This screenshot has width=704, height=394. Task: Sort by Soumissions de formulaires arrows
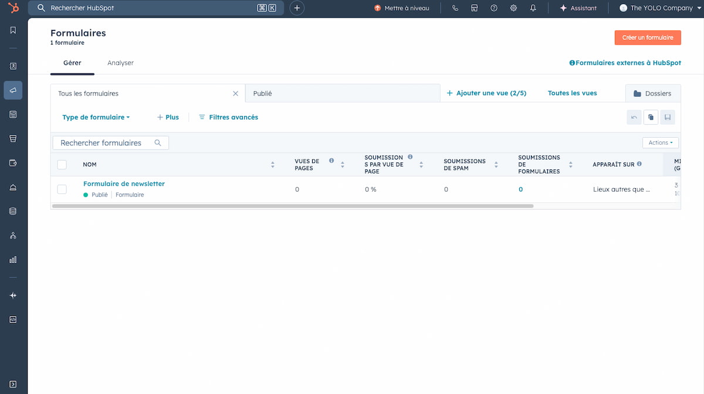point(570,165)
